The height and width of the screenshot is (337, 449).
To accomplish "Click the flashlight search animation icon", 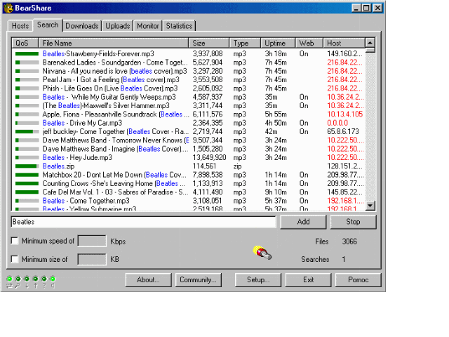I will pos(262,253).
